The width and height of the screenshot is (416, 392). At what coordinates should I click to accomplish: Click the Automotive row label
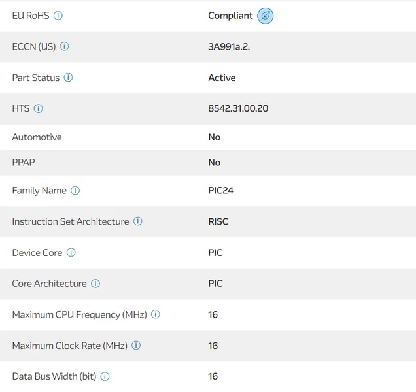(37, 137)
